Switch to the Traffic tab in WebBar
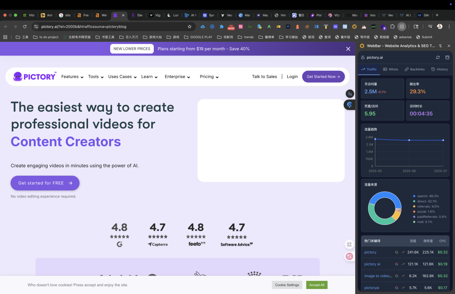The width and height of the screenshot is (455, 294). pyautogui.click(x=369, y=69)
